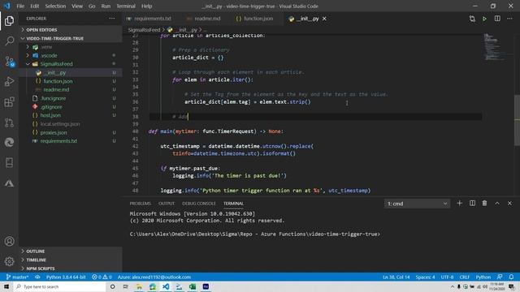Click SigmaRssFeed in the breadcrumb
Screen dimensions: 520x292
[x=144, y=30]
